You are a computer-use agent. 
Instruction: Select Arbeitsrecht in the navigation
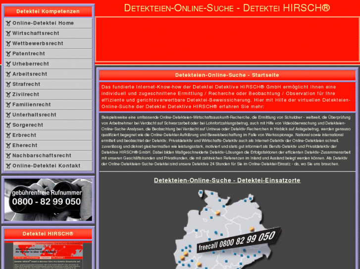click(x=48, y=74)
